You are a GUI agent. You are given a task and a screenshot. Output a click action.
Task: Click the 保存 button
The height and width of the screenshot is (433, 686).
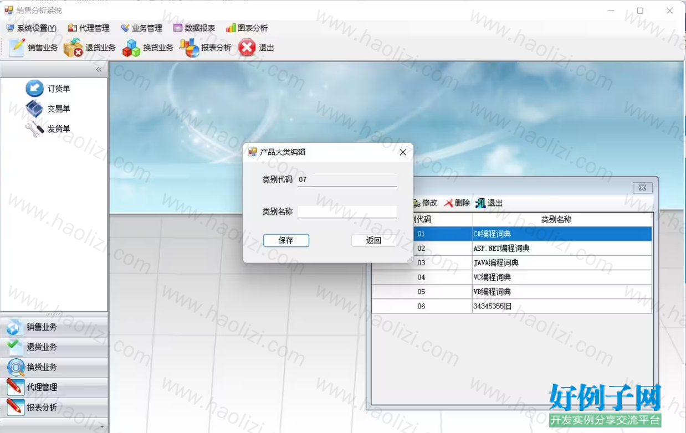coord(286,240)
